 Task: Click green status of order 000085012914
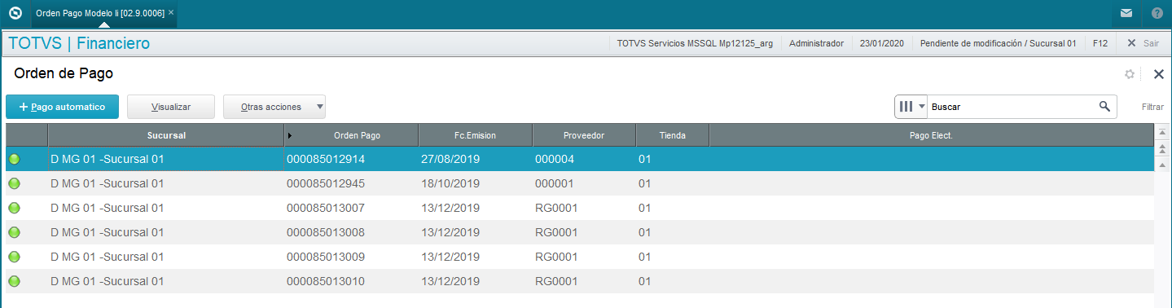(14, 159)
